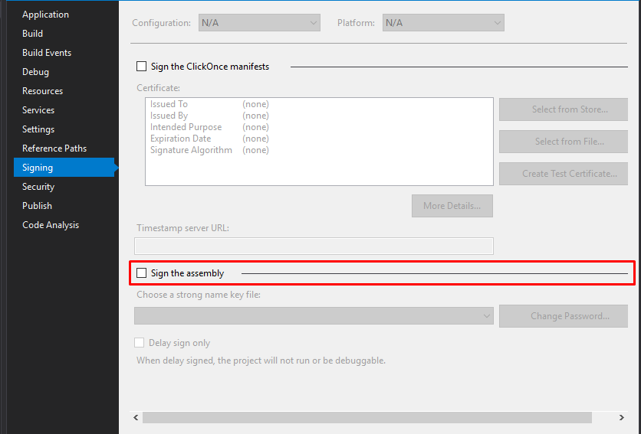This screenshot has height=434, width=641.
Task: Select the Signing tab
Action: pyautogui.click(x=64, y=168)
